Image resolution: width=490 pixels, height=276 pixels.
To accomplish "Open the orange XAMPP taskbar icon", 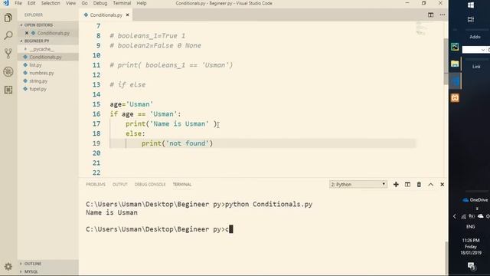I will [455, 98].
